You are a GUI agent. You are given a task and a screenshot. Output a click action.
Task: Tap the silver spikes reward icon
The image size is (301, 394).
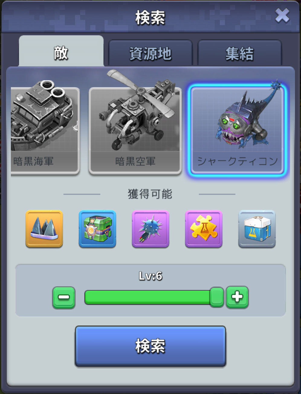tap(44, 229)
